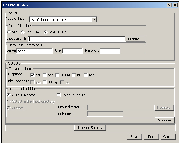Click the Run button
Image resolution: width=180 pixels, height=144 pixels.
click(151, 137)
